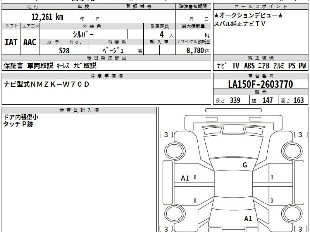Click the 純正装備 header
The image size is (310, 232).
[261, 58]
